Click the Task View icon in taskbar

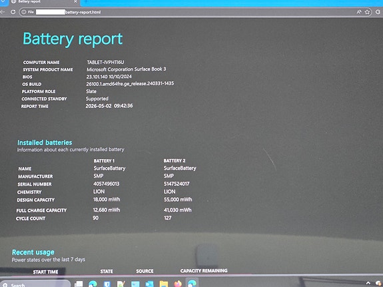(x=79, y=284)
